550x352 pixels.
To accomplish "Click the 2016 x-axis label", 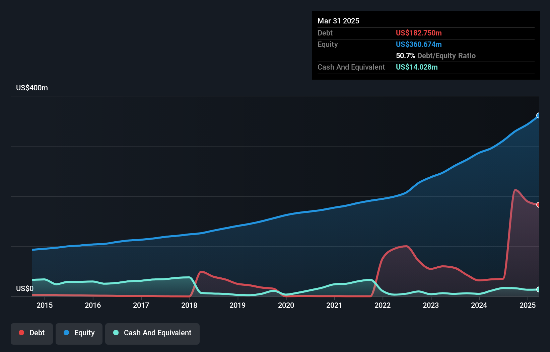I will click(x=93, y=305).
